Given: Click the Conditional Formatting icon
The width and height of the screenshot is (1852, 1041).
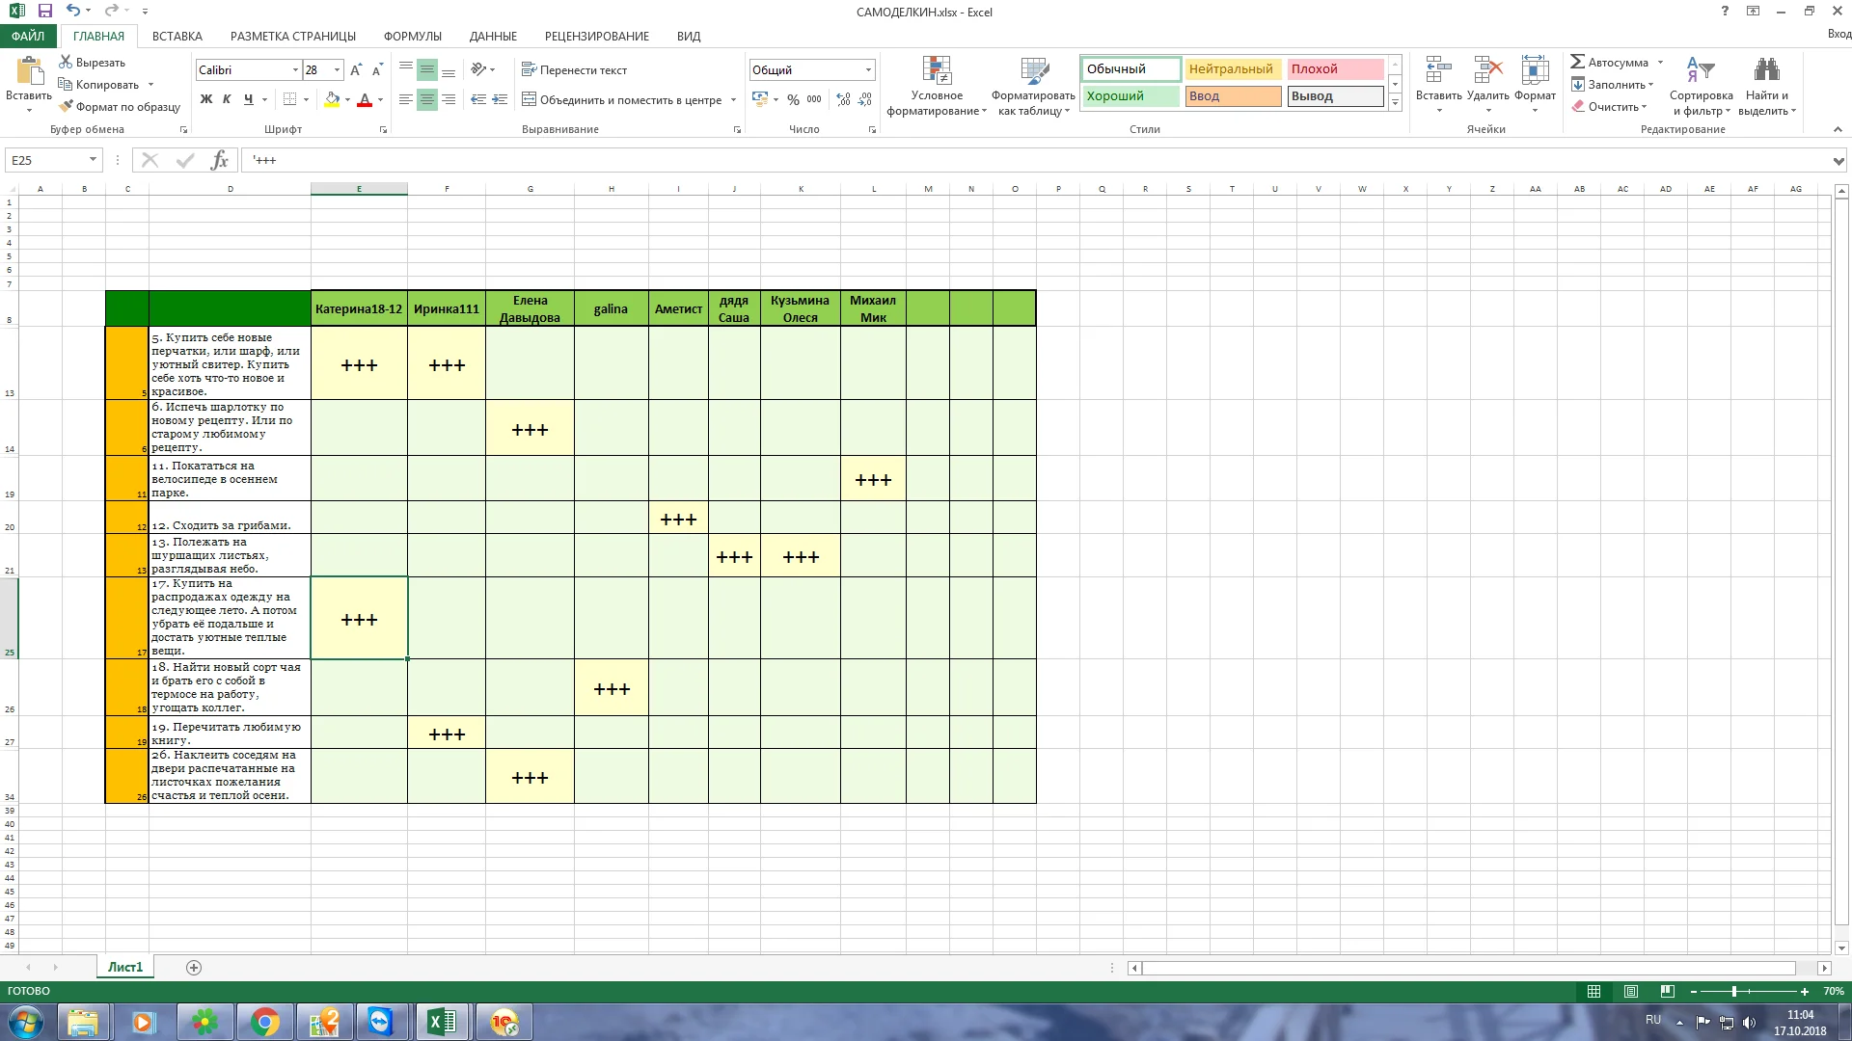Looking at the screenshot, I should (936, 71).
